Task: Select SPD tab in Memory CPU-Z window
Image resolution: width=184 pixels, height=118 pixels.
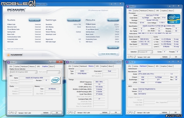Action: [x=97, y=66]
